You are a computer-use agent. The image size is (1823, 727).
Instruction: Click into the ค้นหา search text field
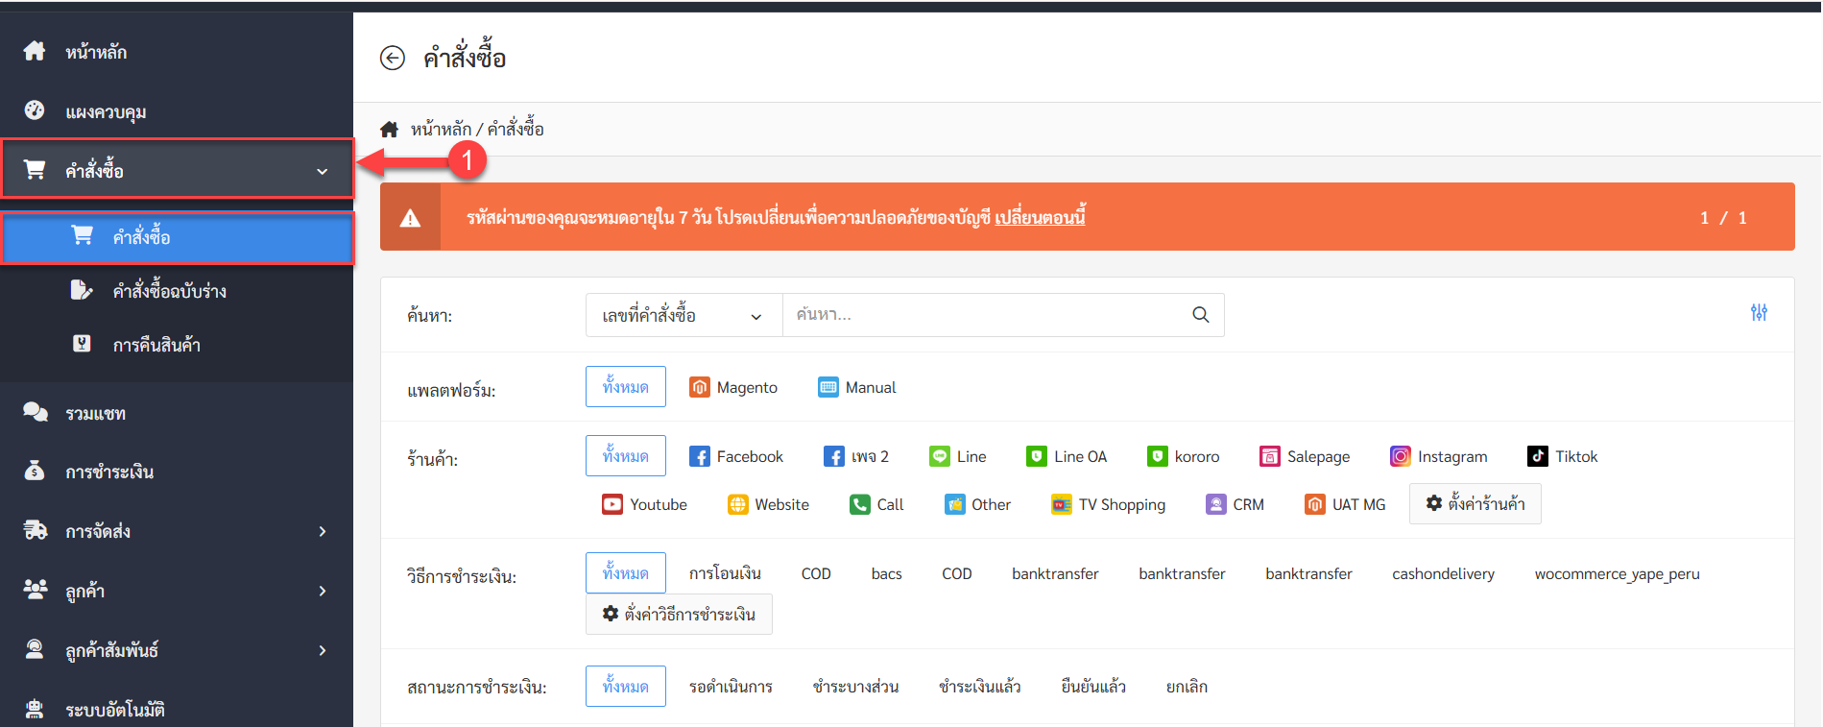tap(984, 315)
